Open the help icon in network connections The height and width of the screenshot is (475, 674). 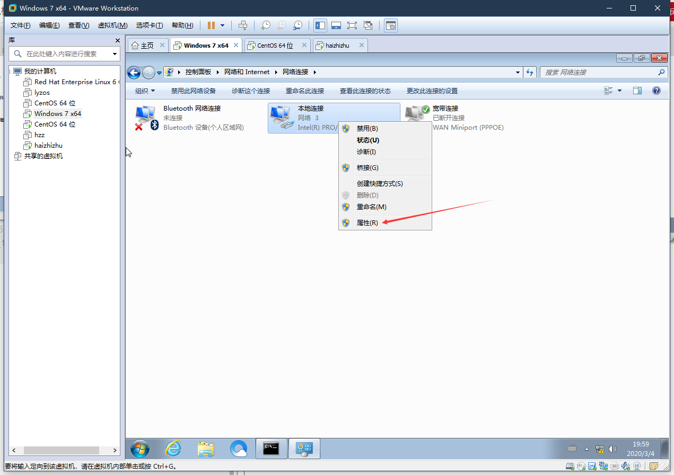[657, 91]
